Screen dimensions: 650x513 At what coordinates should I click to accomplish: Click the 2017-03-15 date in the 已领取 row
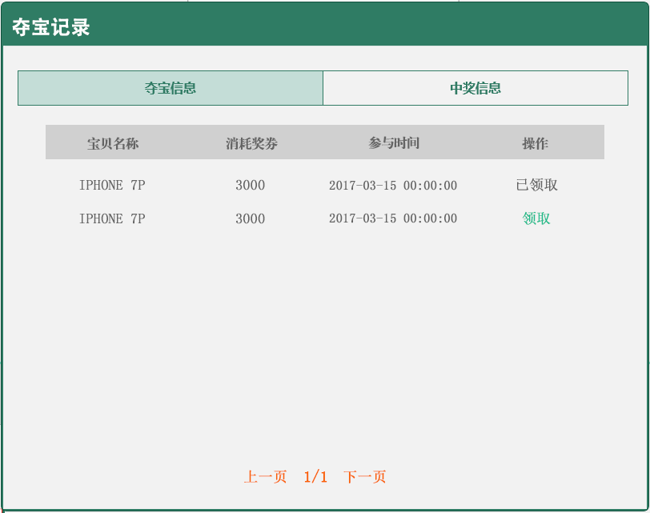pyautogui.click(x=363, y=186)
